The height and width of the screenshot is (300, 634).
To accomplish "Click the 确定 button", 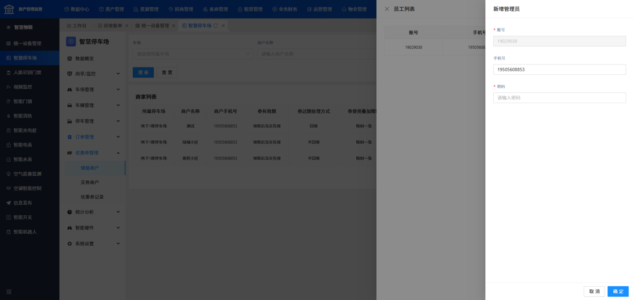I will [618, 292].
